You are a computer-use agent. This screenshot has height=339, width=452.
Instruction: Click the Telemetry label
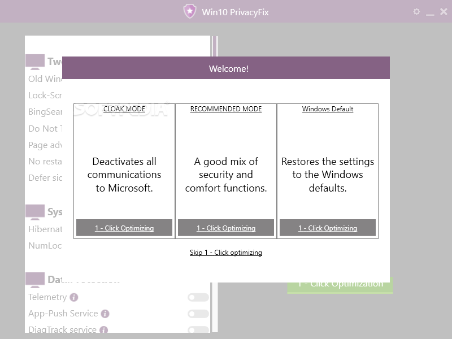(x=47, y=297)
